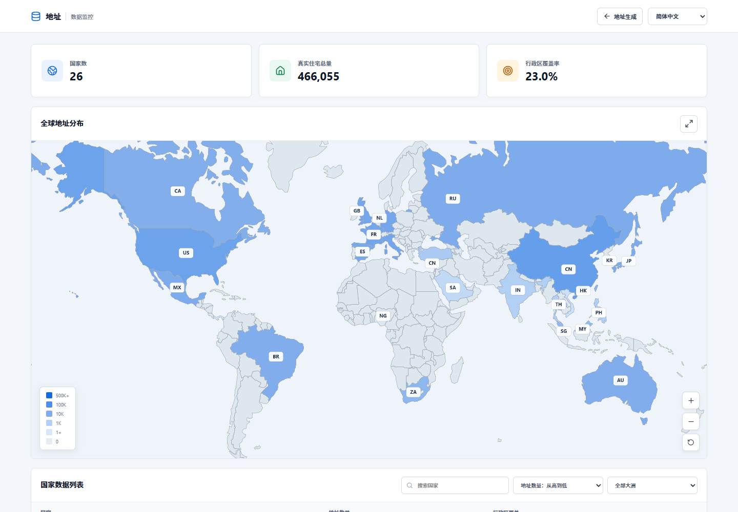Viewport: 738px width, 512px height.
Task: Click the 26 country count value
Action: [76, 76]
